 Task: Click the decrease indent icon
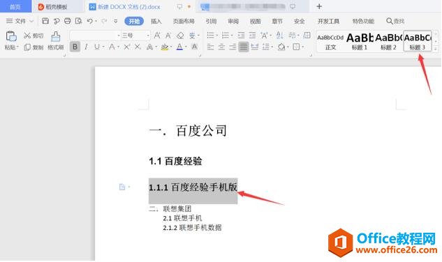(241, 36)
